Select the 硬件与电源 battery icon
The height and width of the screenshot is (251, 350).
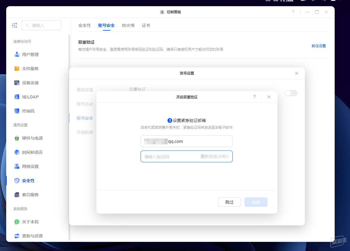tap(17, 138)
